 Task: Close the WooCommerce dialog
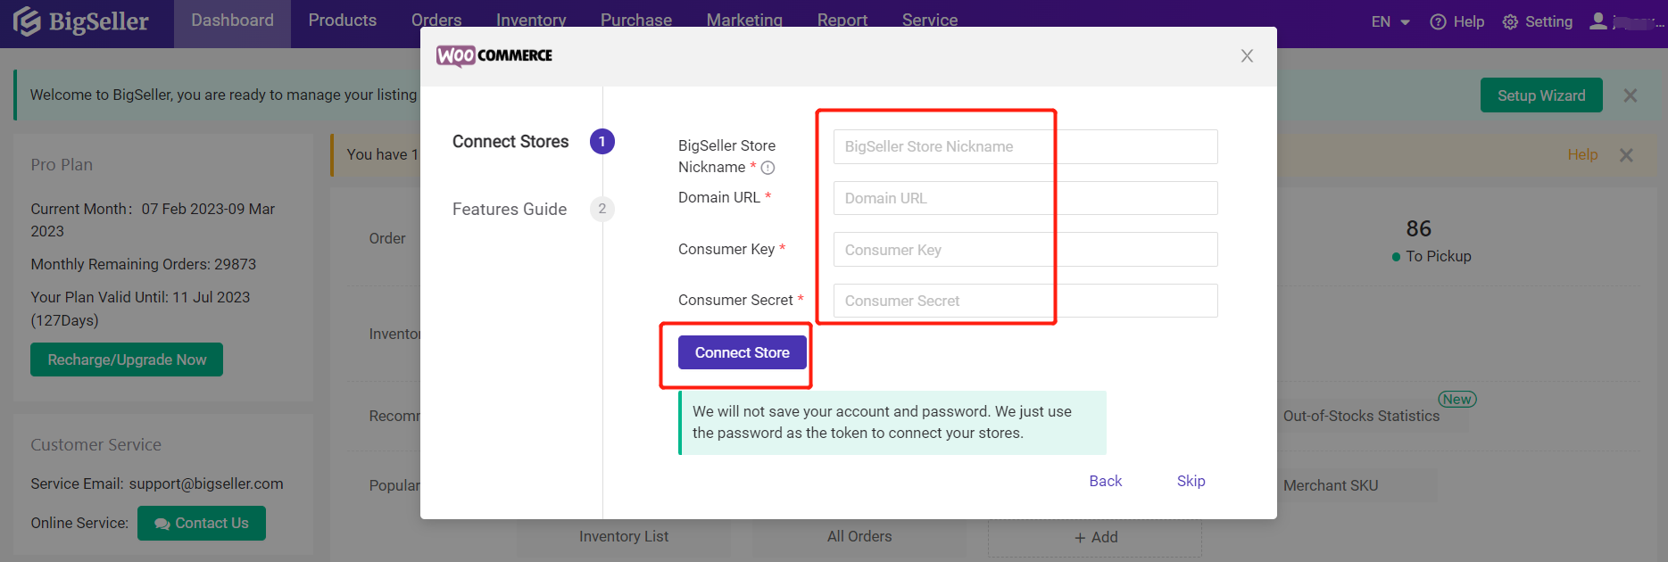click(x=1247, y=56)
